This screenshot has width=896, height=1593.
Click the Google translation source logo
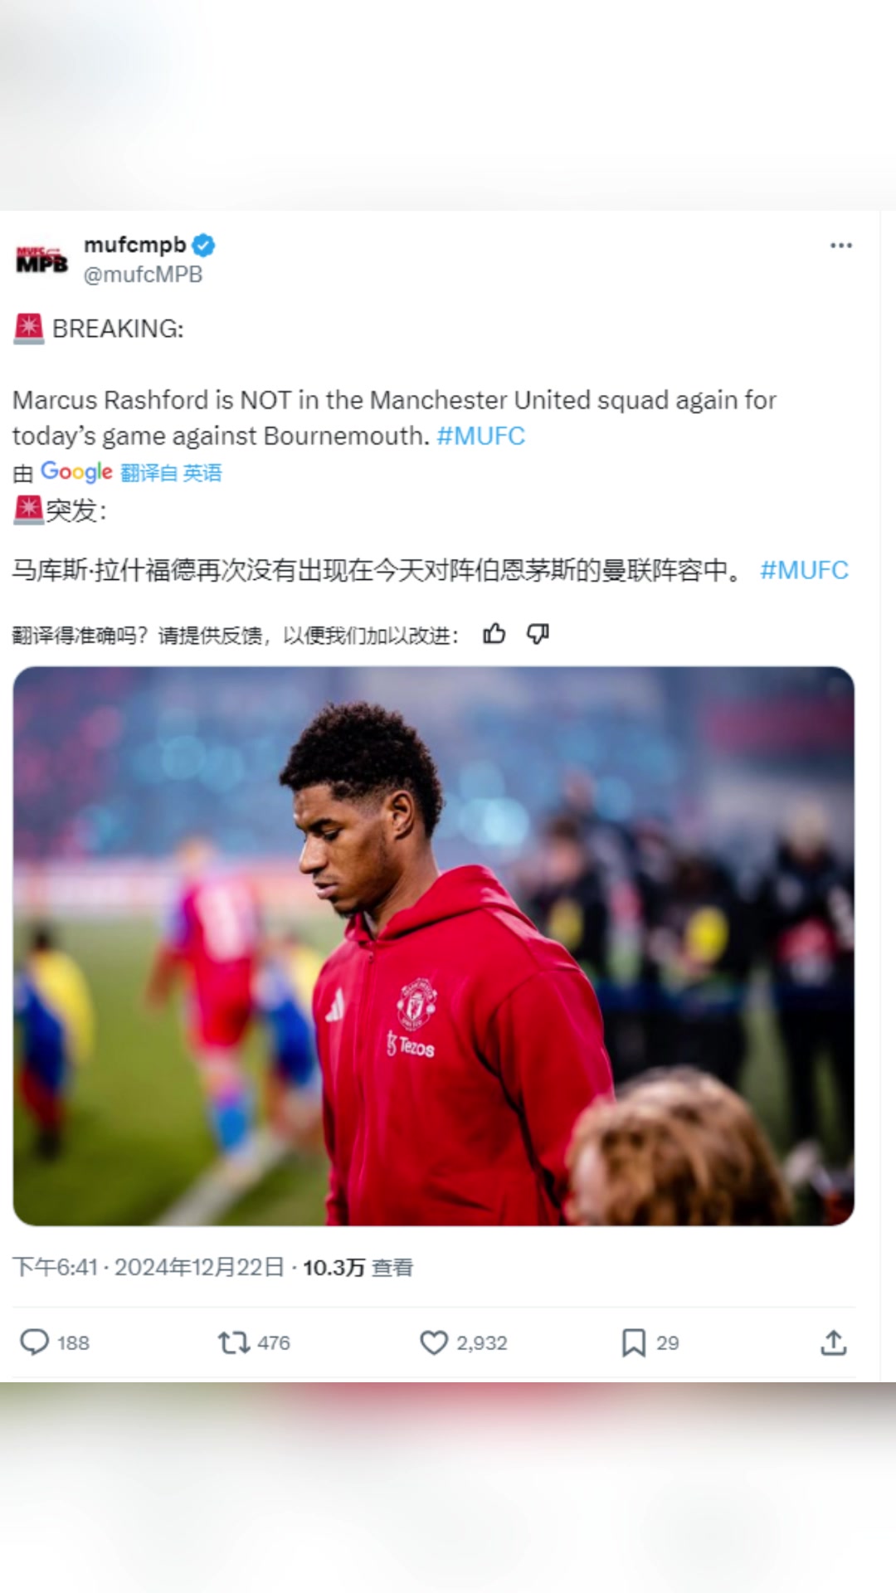76,472
